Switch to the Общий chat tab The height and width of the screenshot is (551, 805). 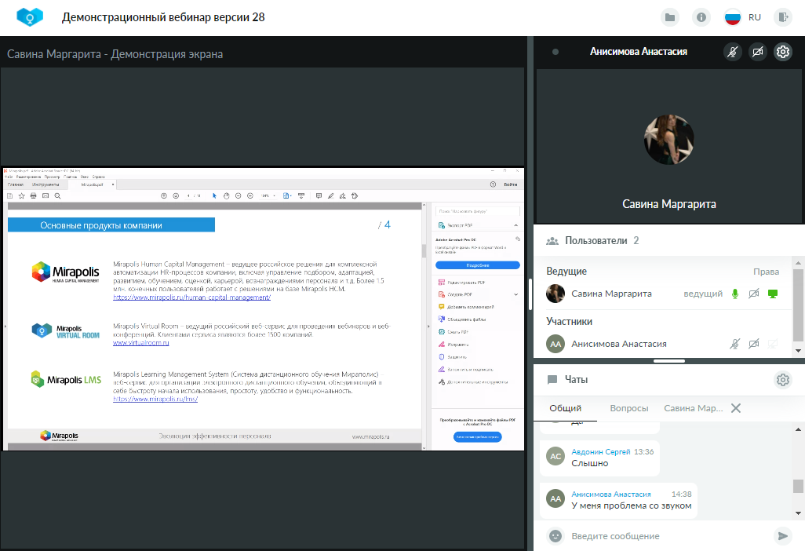[x=565, y=408]
